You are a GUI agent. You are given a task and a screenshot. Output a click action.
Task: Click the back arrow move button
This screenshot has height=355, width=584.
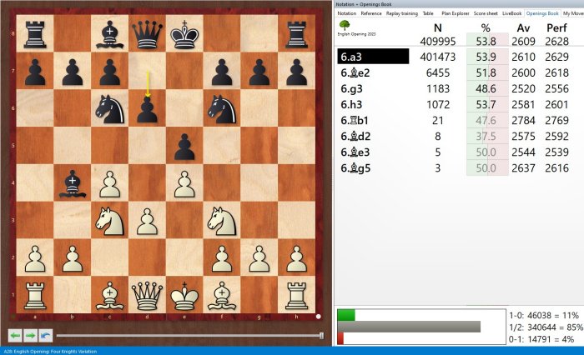click(15, 335)
